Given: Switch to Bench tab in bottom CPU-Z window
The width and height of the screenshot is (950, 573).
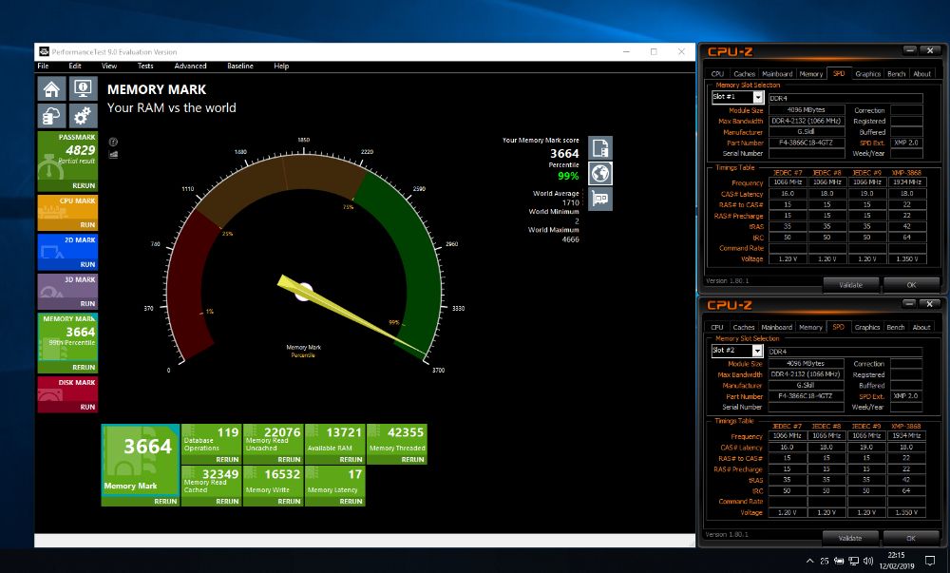Looking at the screenshot, I should [x=896, y=327].
